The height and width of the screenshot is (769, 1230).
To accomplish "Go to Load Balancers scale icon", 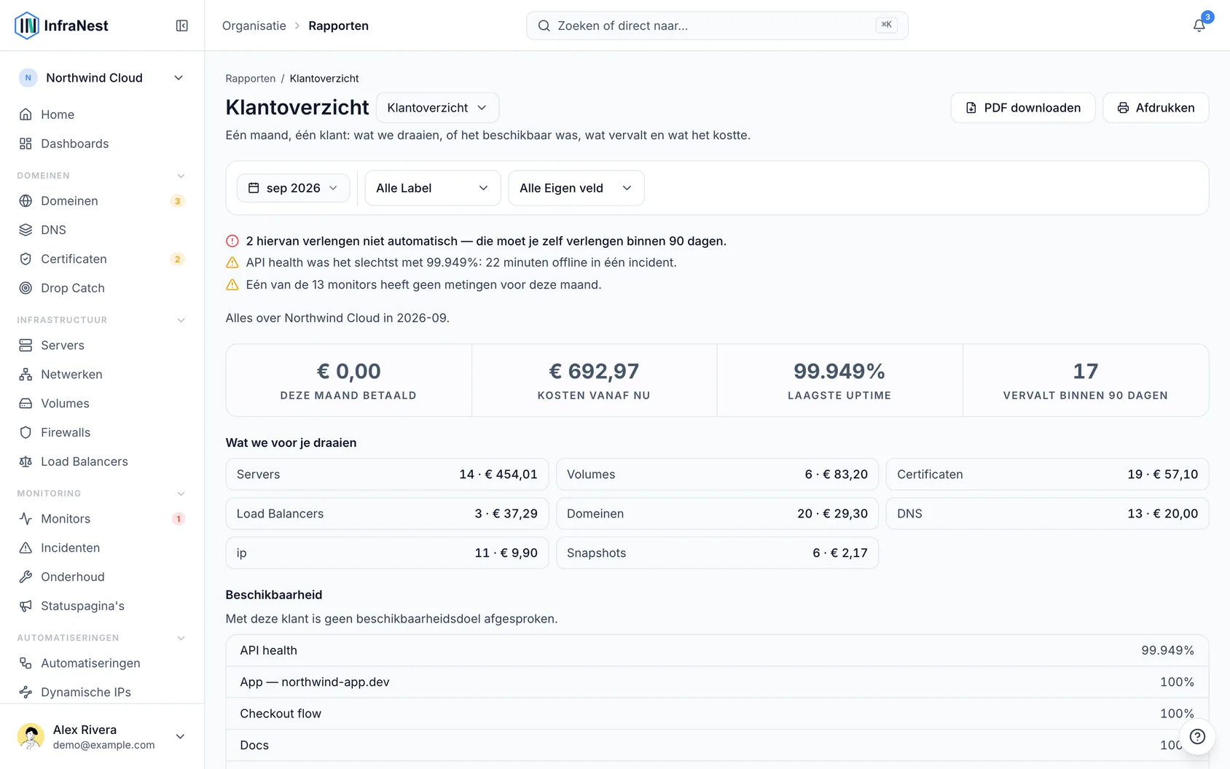I will point(26,461).
